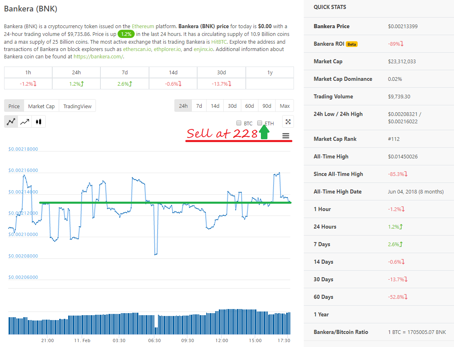Open the Ethereum platform link
Viewport: 454px width, 347px height.
(x=143, y=27)
